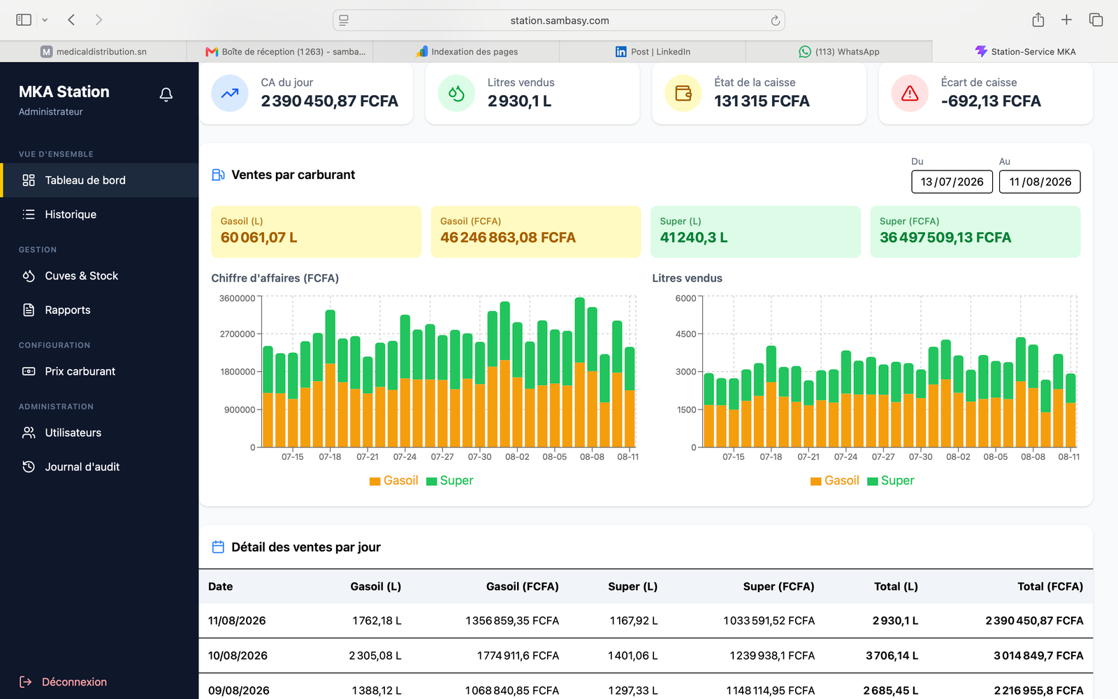Click the station.sambasy.com address bar

tap(559, 21)
